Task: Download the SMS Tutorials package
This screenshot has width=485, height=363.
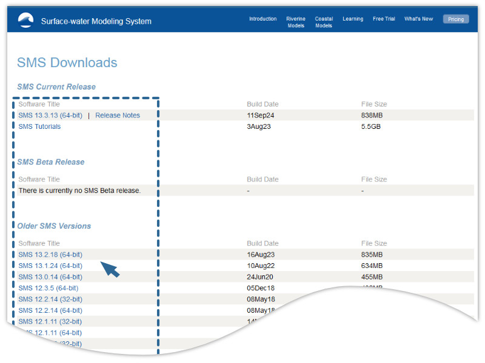Action: pyautogui.click(x=39, y=127)
